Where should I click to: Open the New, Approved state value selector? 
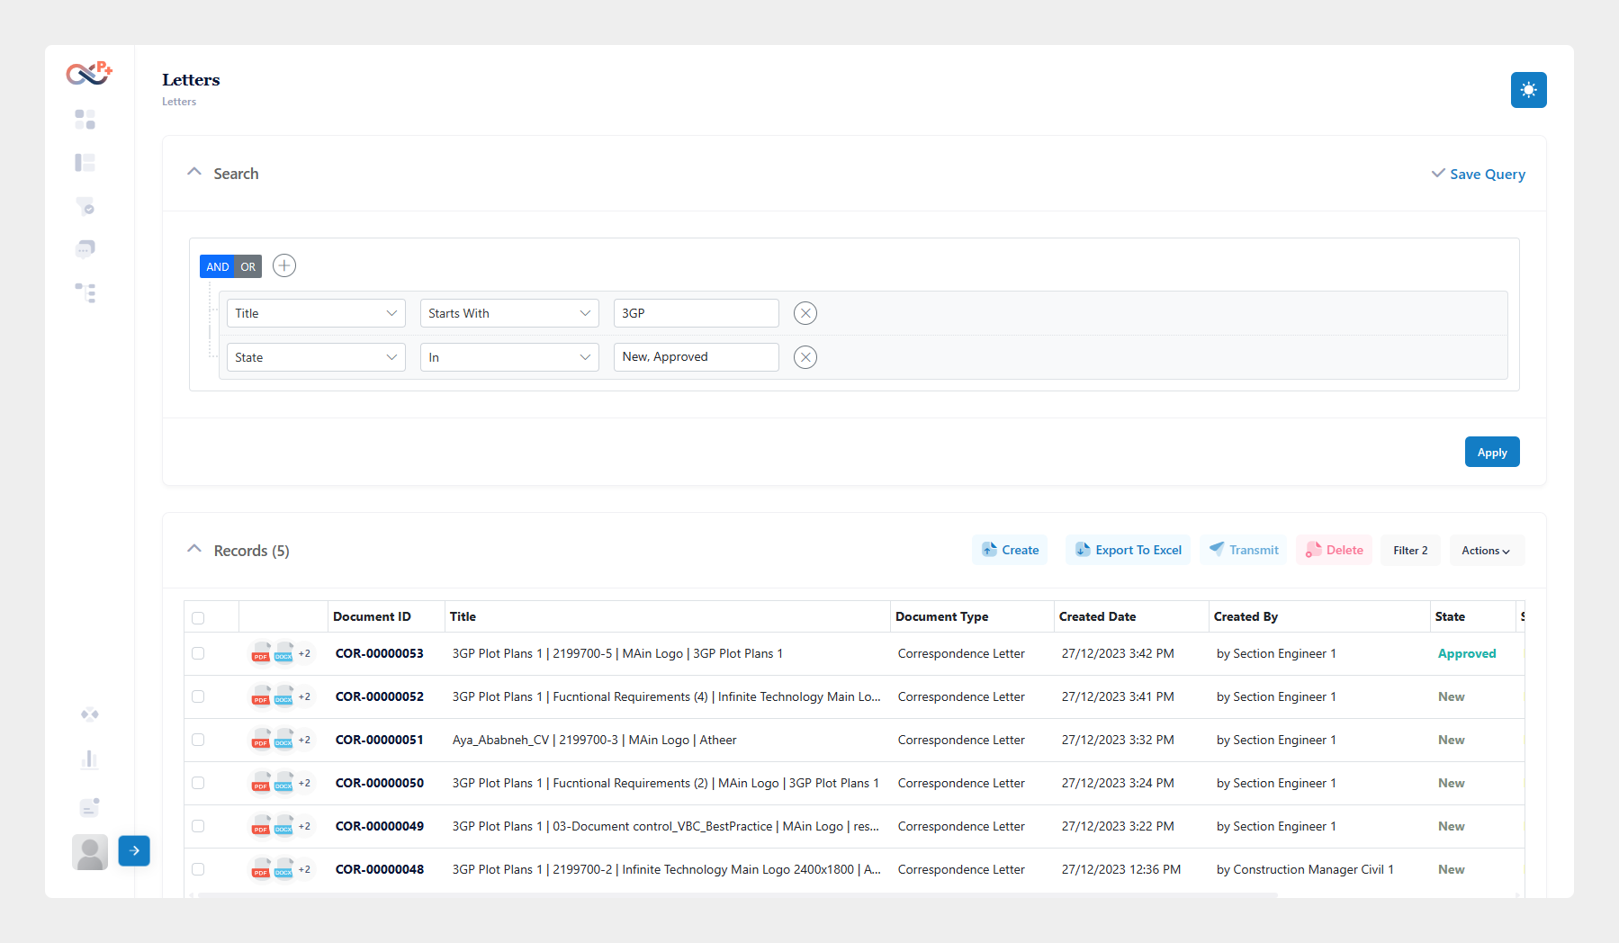(696, 357)
